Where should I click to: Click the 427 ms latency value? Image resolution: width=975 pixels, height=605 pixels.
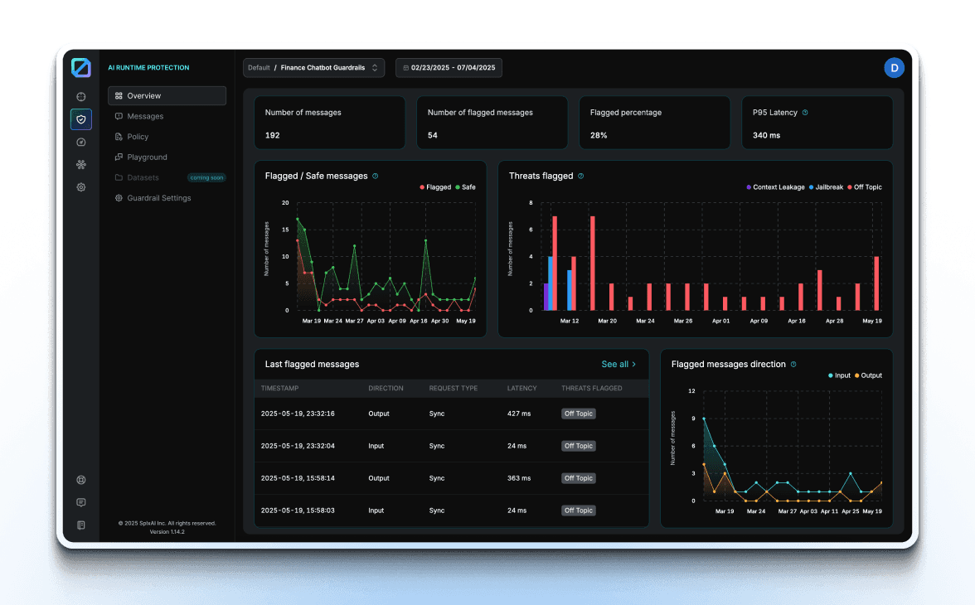tap(519, 414)
